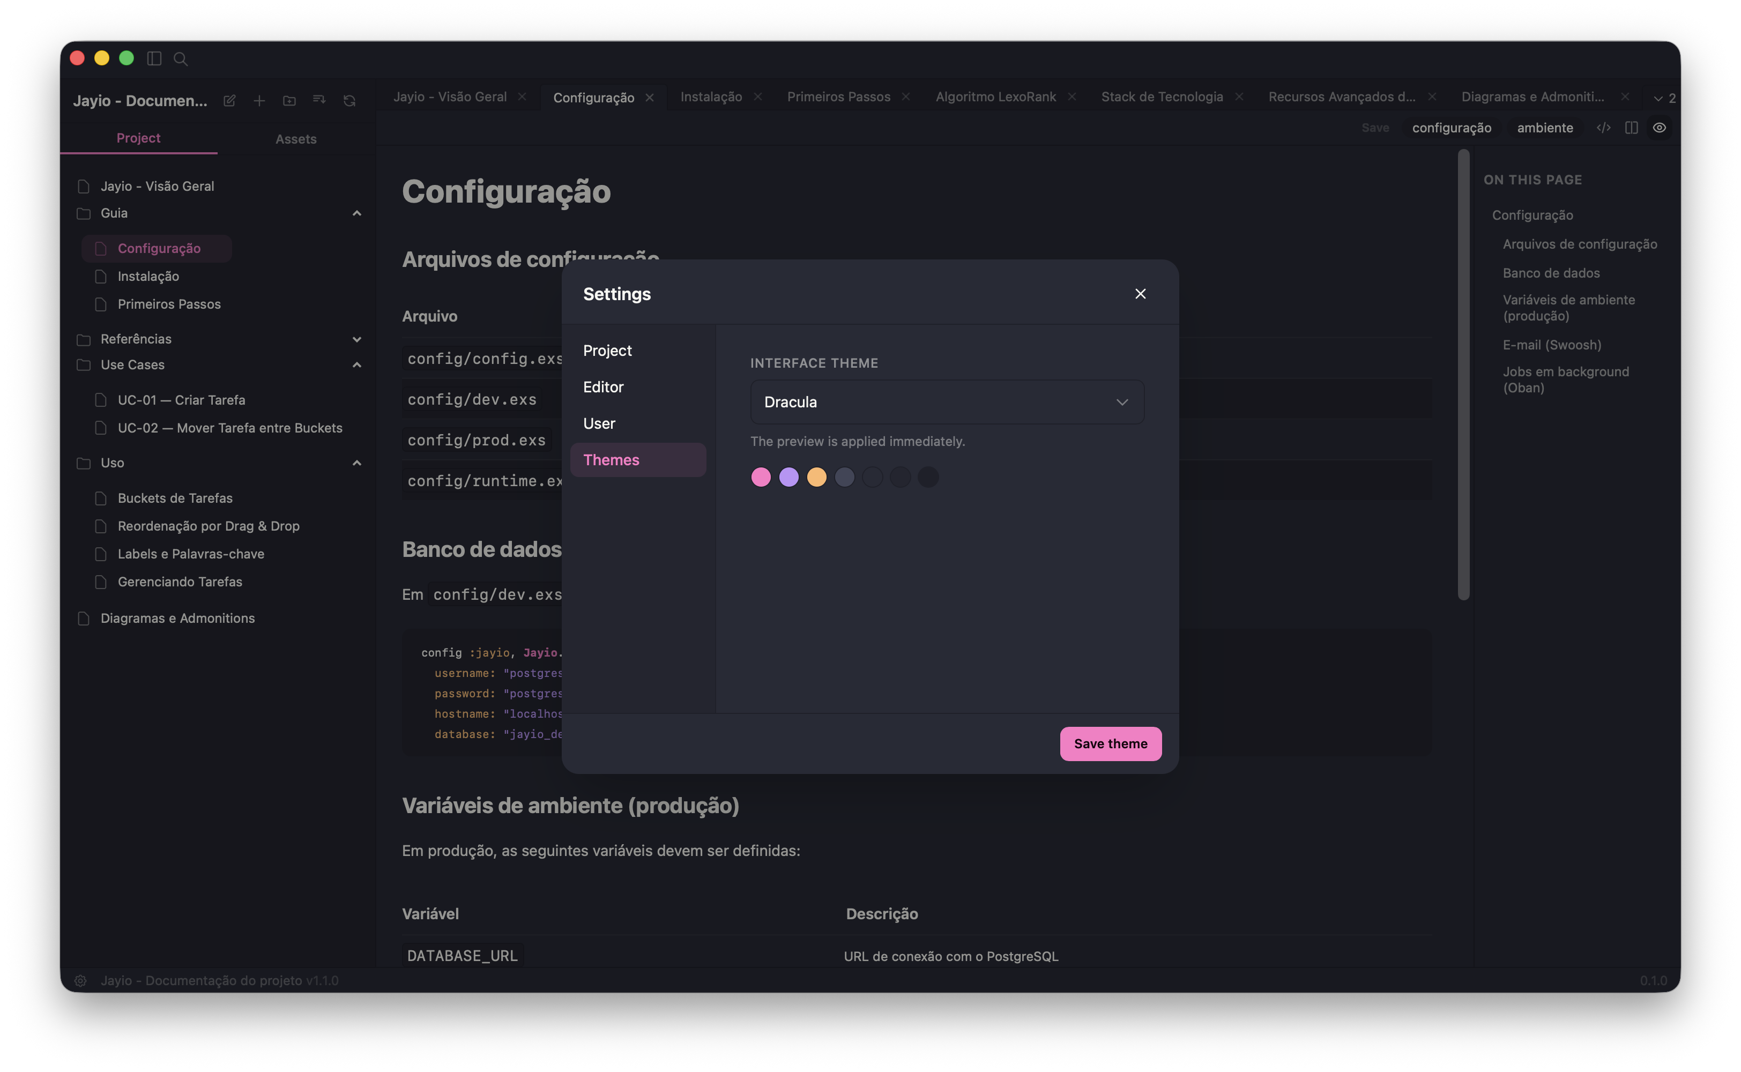Click page icon beside Diagramas e Admonitions

pyautogui.click(x=84, y=618)
